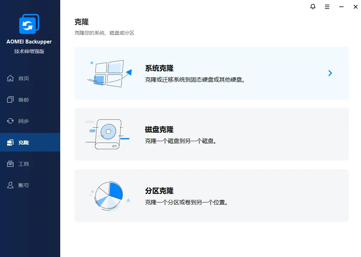Switch to 备份 in the sidebar
This screenshot has width=361, height=257.
click(x=24, y=100)
